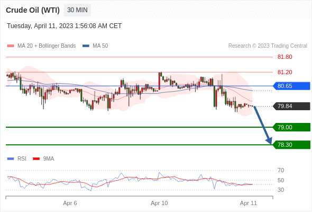Click the MA 50 legend label
The width and height of the screenshot is (312, 212).
tap(100, 46)
